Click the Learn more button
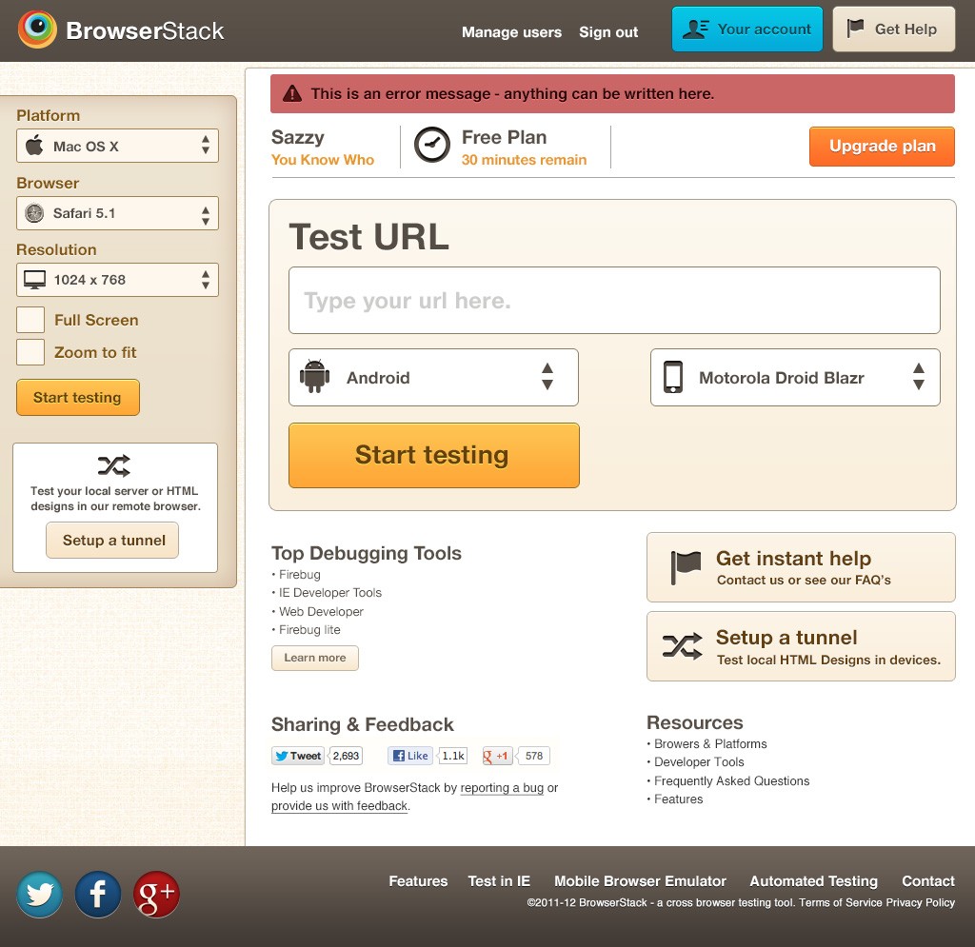 (x=314, y=658)
